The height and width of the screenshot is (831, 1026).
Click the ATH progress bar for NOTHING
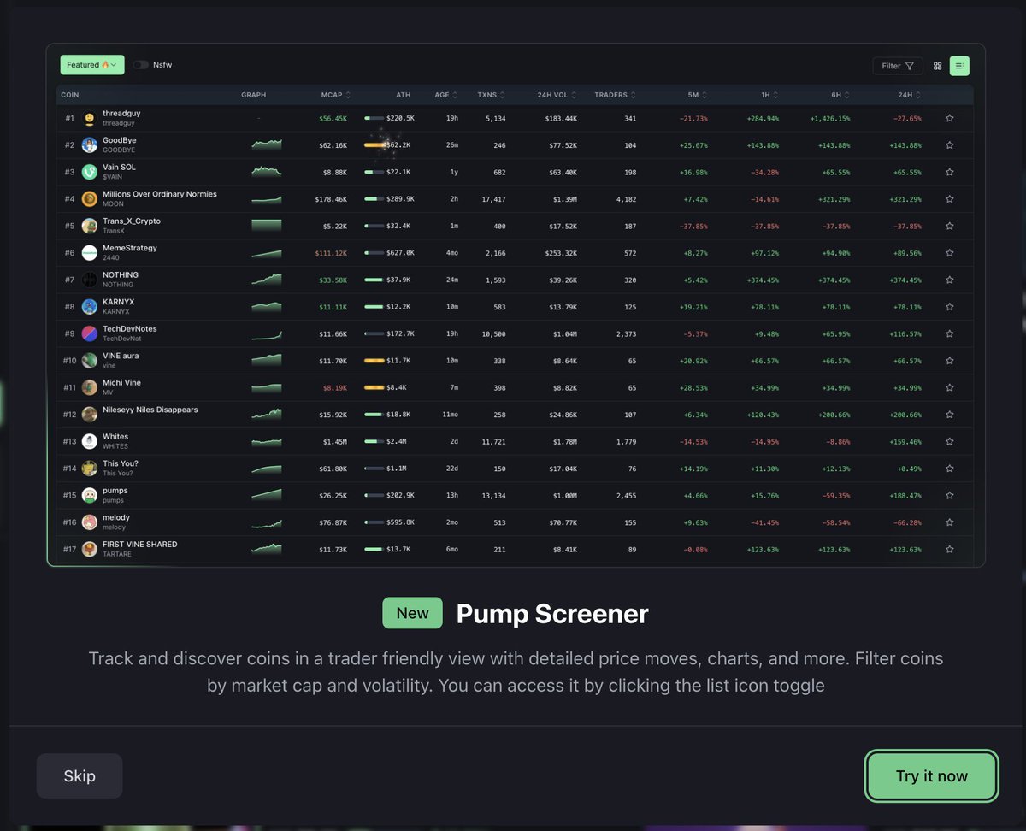pyautogui.click(x=374, y=280)
